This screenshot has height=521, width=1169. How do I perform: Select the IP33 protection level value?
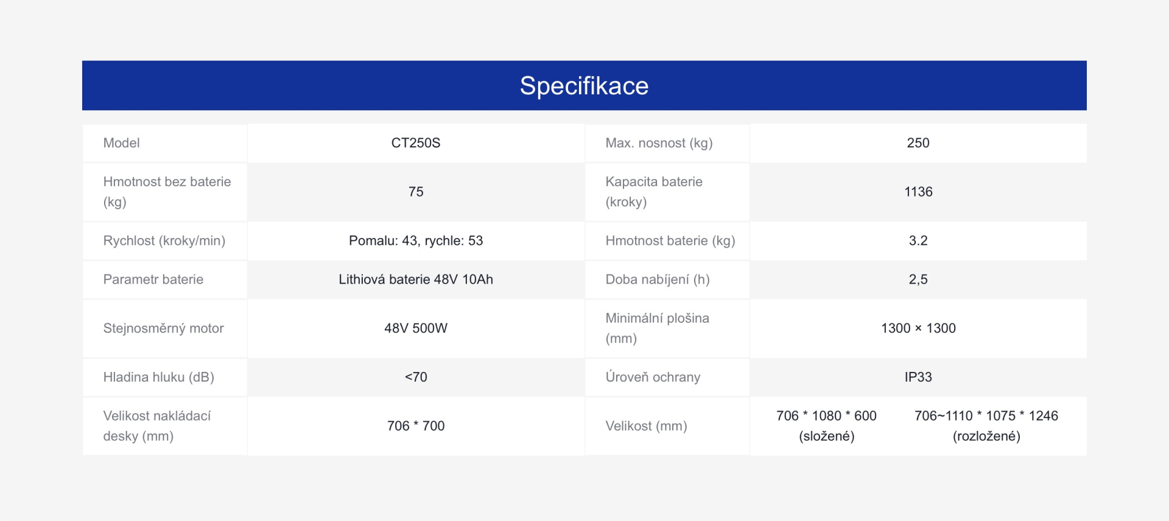click(x=918, y=377)
